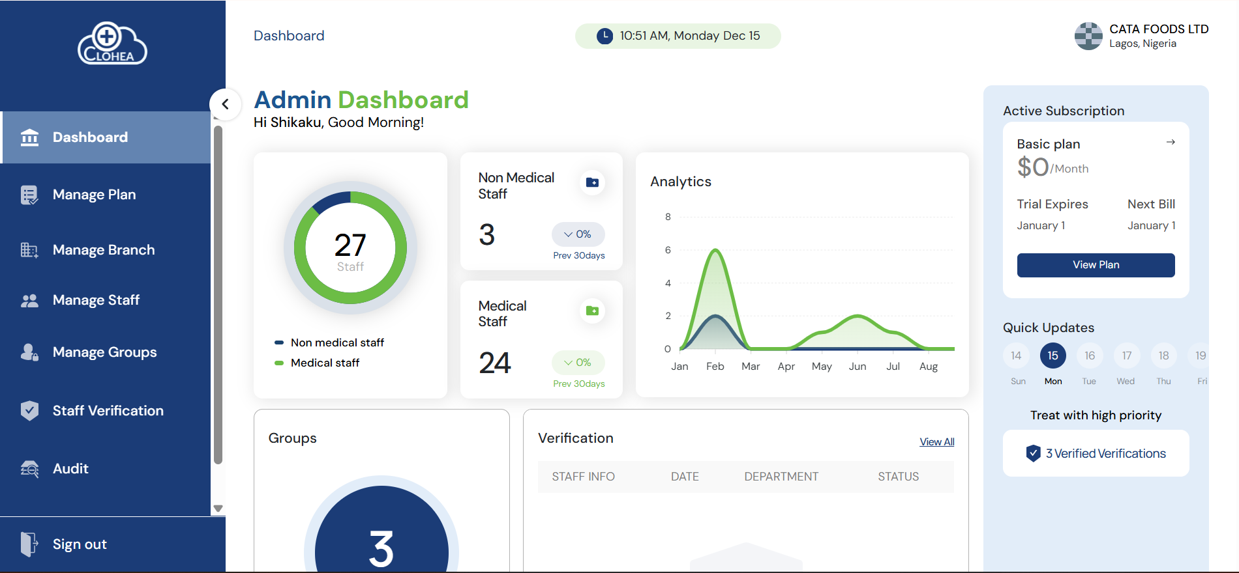Select day 14 Sun in Quick Updates
The image size is (1239, 573).
pyautogui.click(x=1017, y=356)
